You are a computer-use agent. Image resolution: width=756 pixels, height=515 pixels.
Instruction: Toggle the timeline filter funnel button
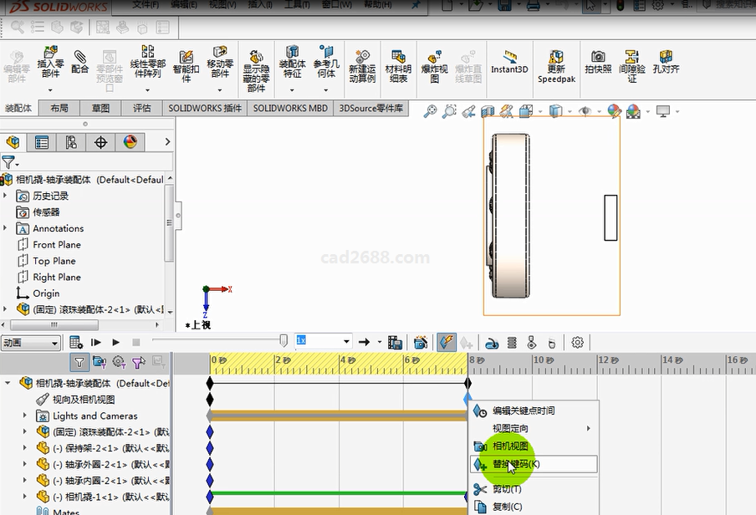pyautogui.click(x=79, y=362)
